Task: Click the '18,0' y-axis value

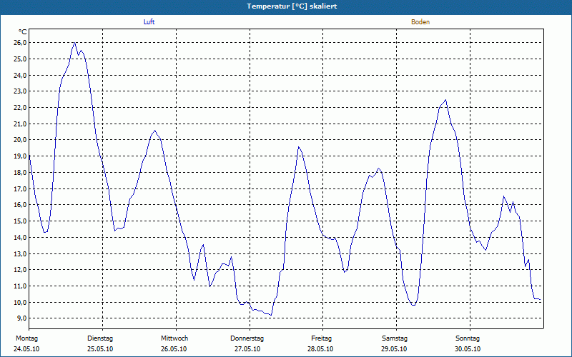Action: click(x=21, y=173)
